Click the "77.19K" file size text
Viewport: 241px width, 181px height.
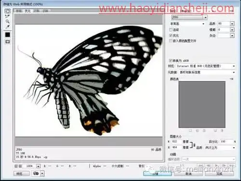click(20, 153)
